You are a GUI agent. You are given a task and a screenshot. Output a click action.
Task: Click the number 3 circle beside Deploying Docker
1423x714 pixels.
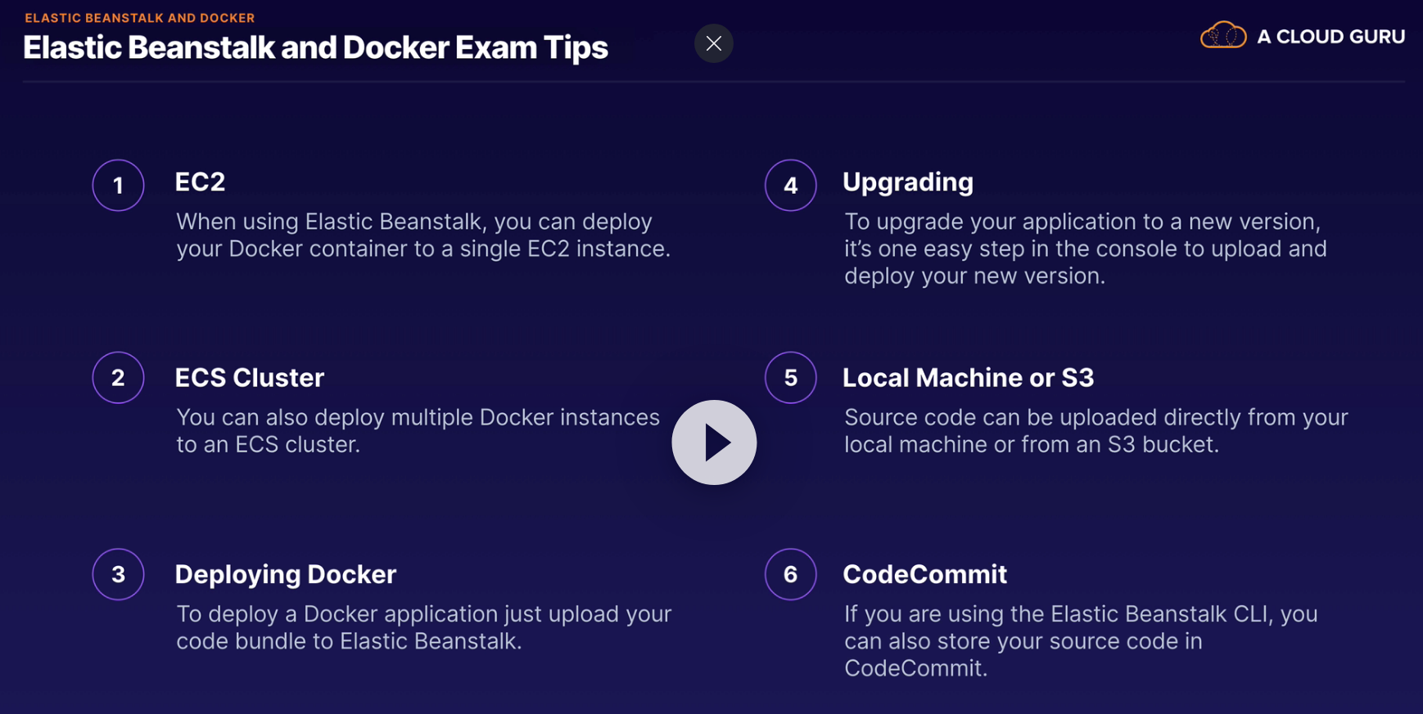click(118, 574)
